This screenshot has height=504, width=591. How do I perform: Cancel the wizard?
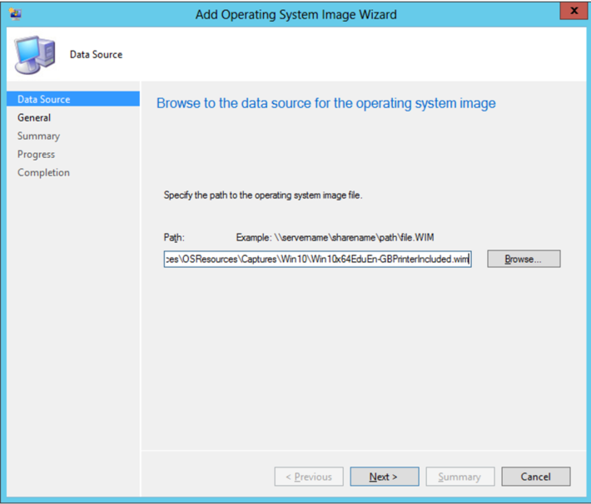tap(536, 477)
